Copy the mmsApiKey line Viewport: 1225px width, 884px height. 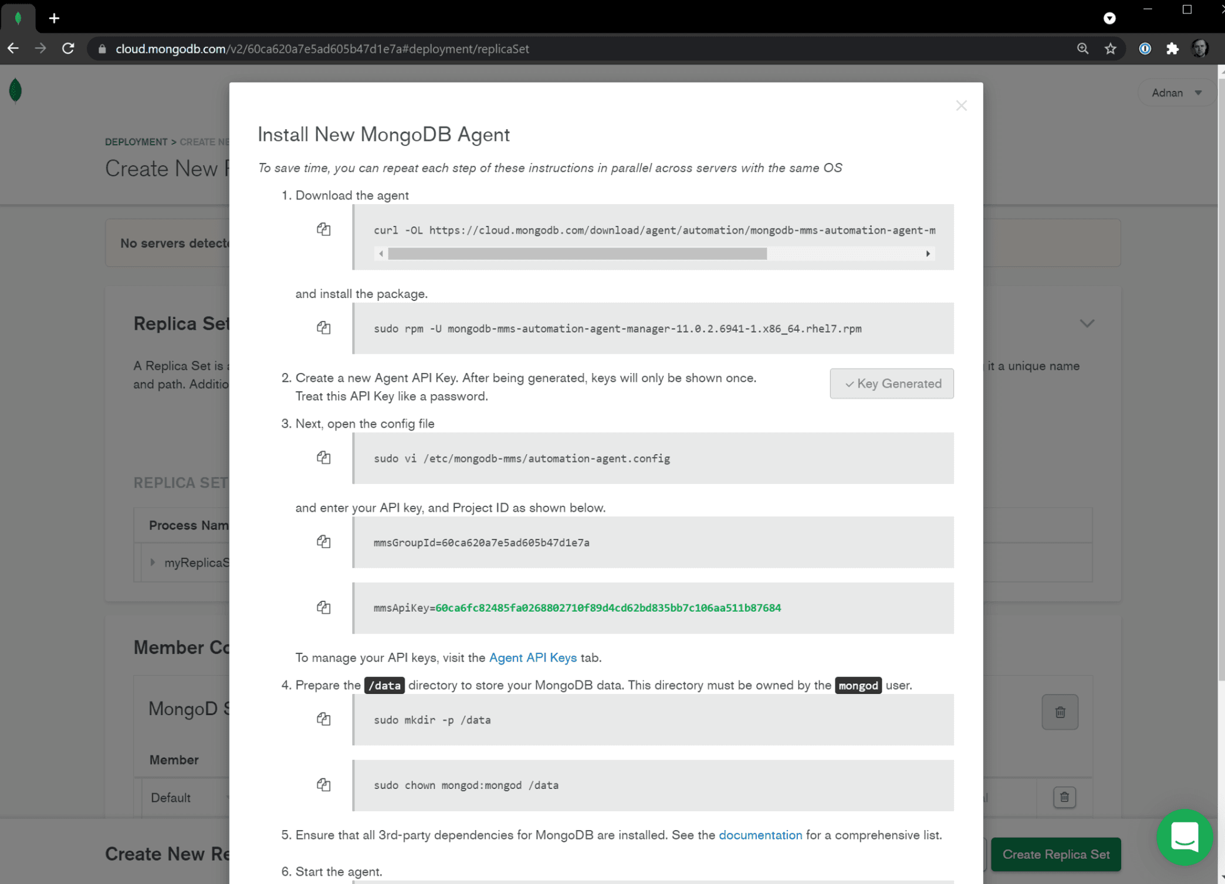pos(323,607)
